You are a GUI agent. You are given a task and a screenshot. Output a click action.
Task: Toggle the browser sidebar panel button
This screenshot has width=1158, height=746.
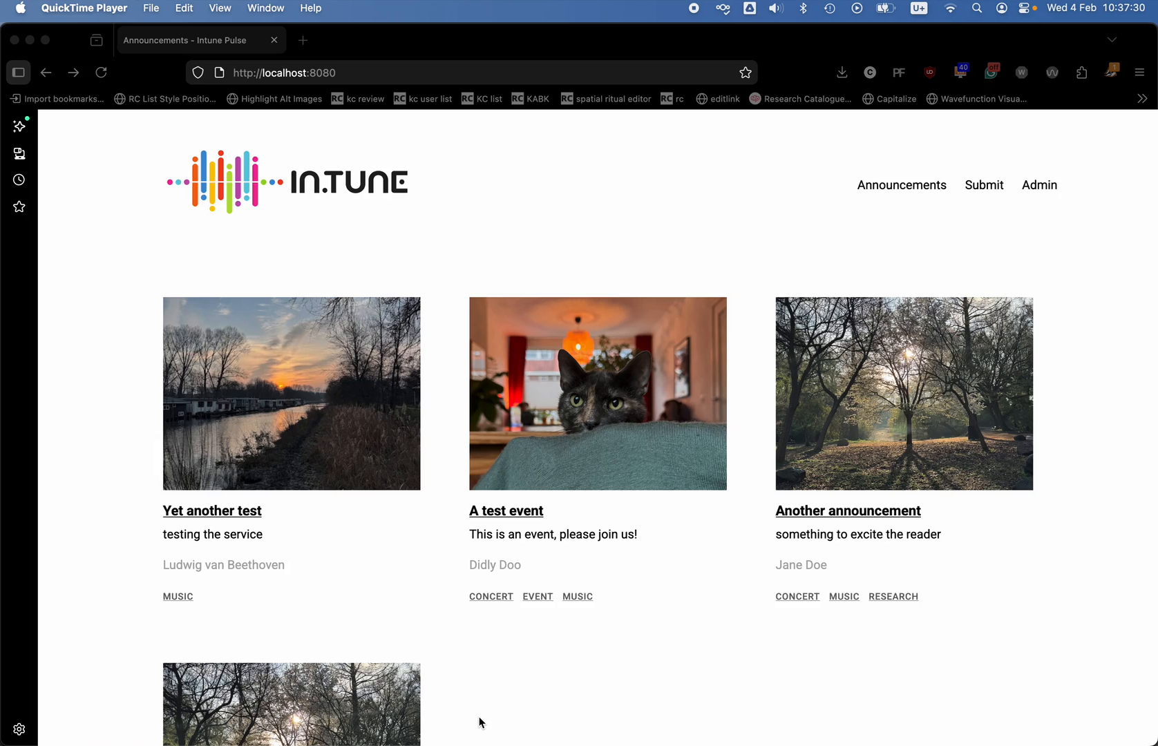tap(19, 73)
